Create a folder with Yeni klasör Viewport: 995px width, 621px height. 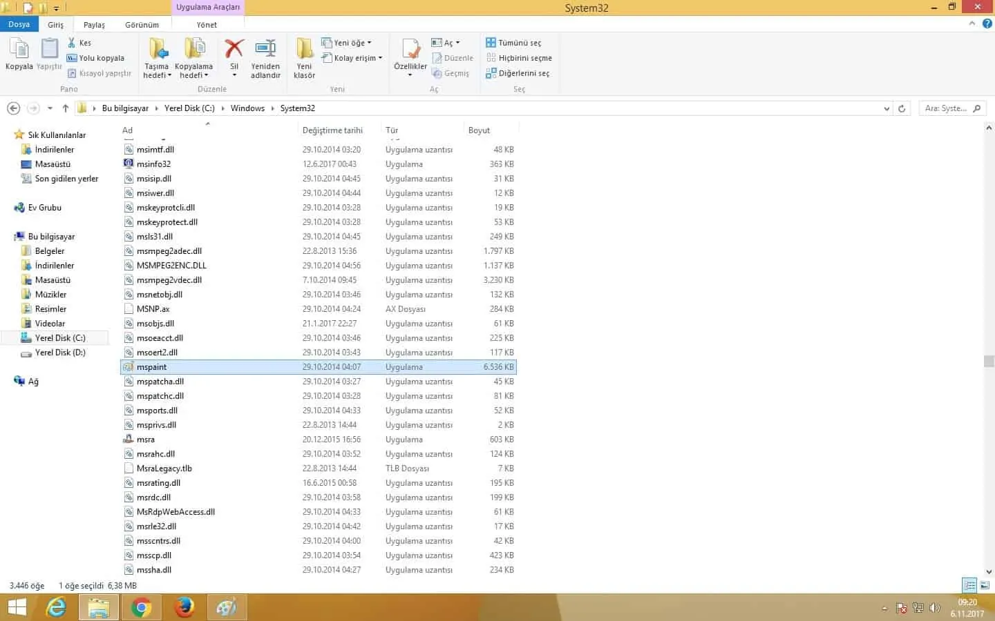(x=304, y=59)
